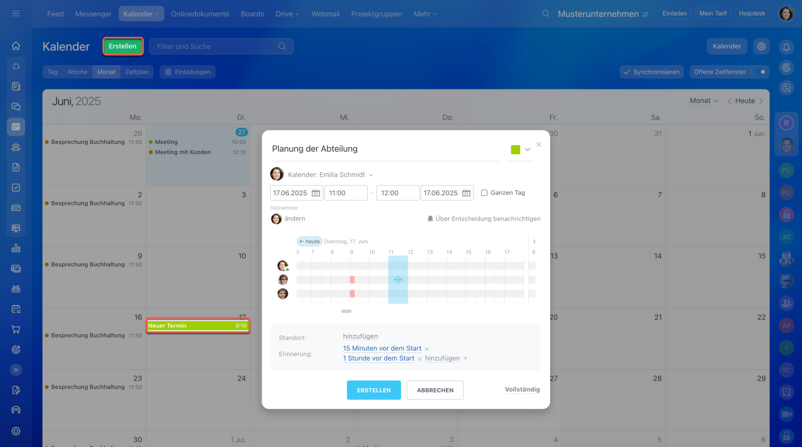Remove the 1 Stunde reminder
The image size is (802, 447).
point(419,359)
